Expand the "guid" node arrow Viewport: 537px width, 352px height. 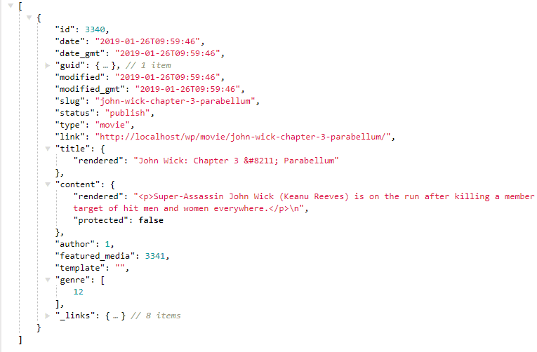pos(48,65)
